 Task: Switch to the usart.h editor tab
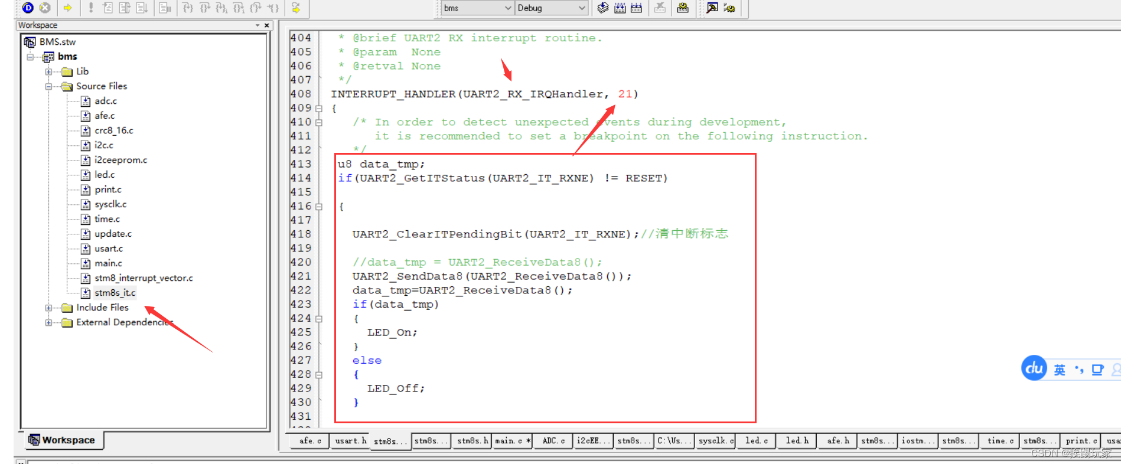[x=350, y=441]
